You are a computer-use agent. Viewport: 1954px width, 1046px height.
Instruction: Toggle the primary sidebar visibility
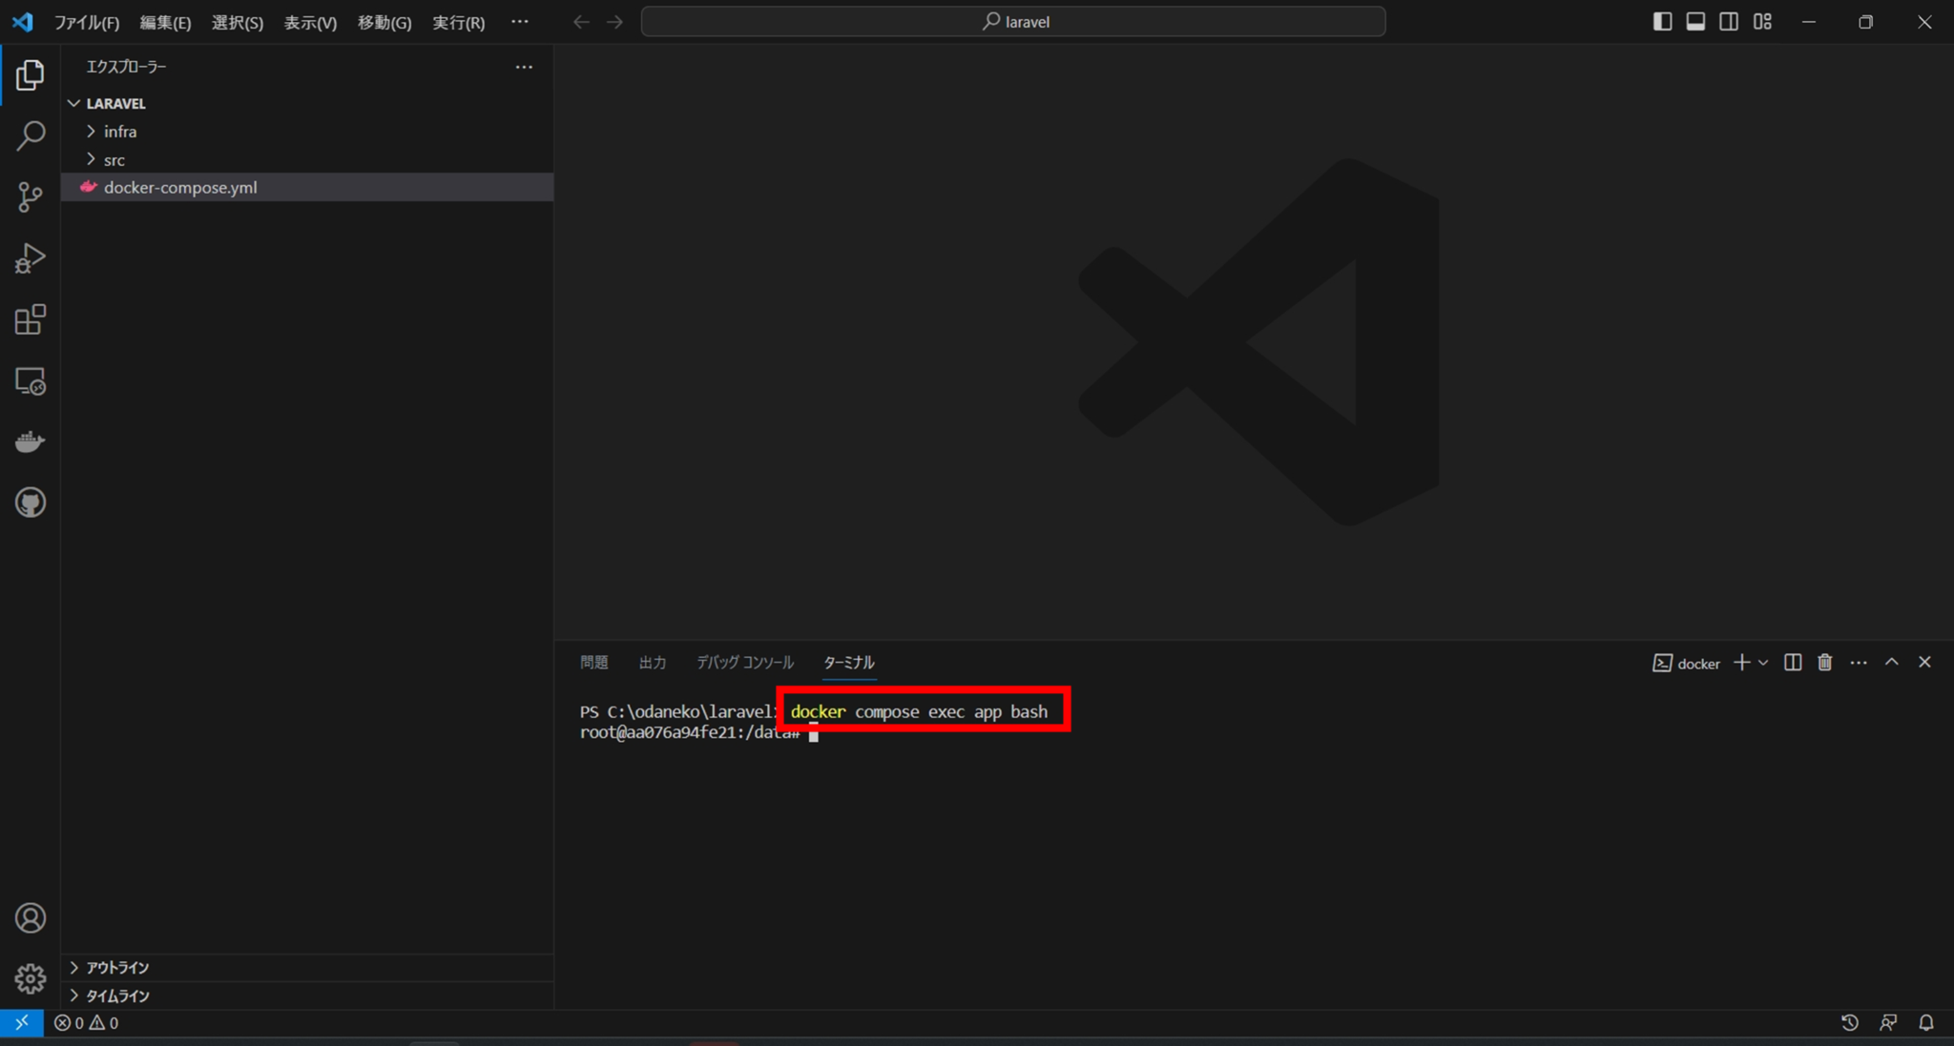(1662, 21)
